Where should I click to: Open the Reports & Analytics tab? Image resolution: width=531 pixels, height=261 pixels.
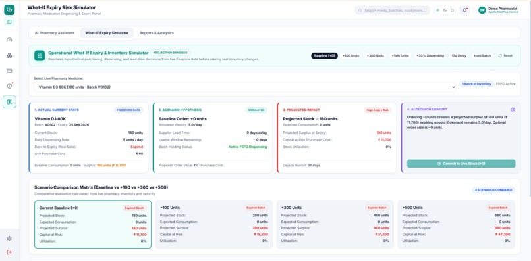[x=156, y=33]
